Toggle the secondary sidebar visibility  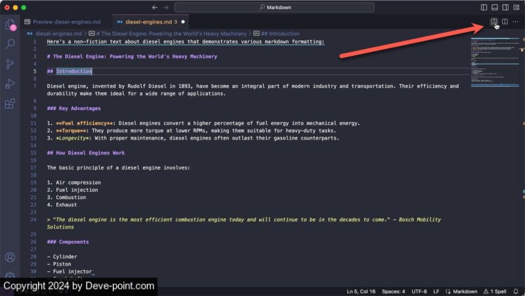[x=505, y=7]
